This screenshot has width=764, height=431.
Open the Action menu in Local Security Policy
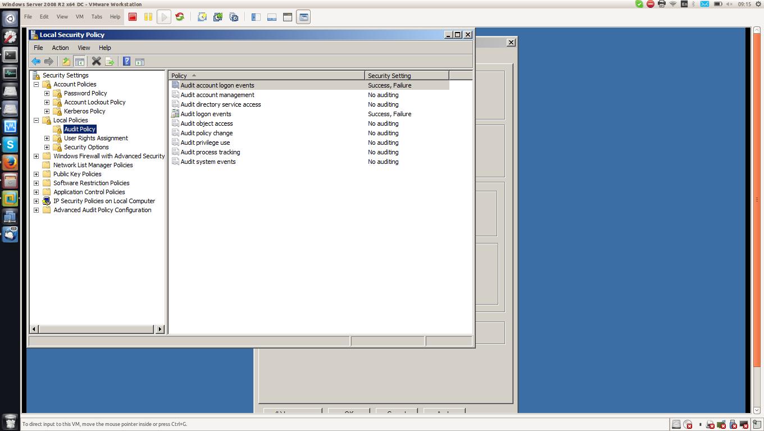point(60,48)
